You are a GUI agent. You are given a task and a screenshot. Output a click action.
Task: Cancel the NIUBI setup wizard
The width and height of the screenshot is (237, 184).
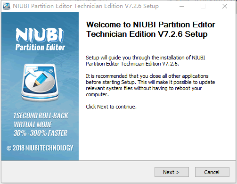click(212, 172)
